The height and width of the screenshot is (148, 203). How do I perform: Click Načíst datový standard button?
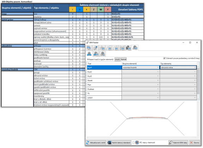pyautogui.click(x=119, y=143)
